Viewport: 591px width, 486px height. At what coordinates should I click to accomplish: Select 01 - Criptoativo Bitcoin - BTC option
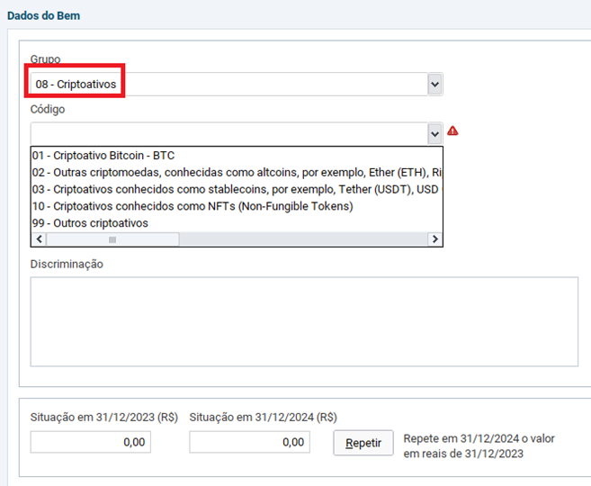tap(103, 156)
